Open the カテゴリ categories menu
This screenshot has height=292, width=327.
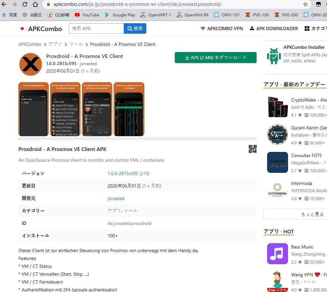[x=316, y=28]
